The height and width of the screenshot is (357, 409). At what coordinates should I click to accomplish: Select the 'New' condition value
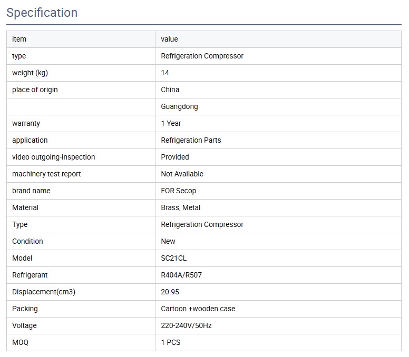pos(168,241)
